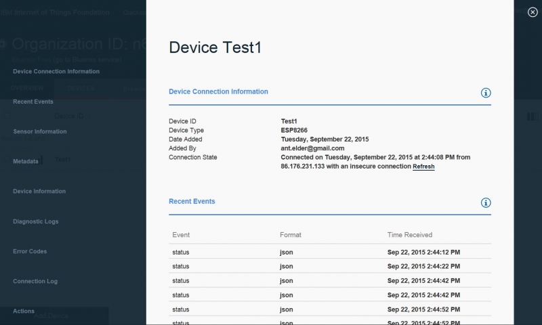This screenshot has width=542, height=325.
Task: Open Actions in sidebar navigation
Action: pyautogui.click(x=24, y=311)
